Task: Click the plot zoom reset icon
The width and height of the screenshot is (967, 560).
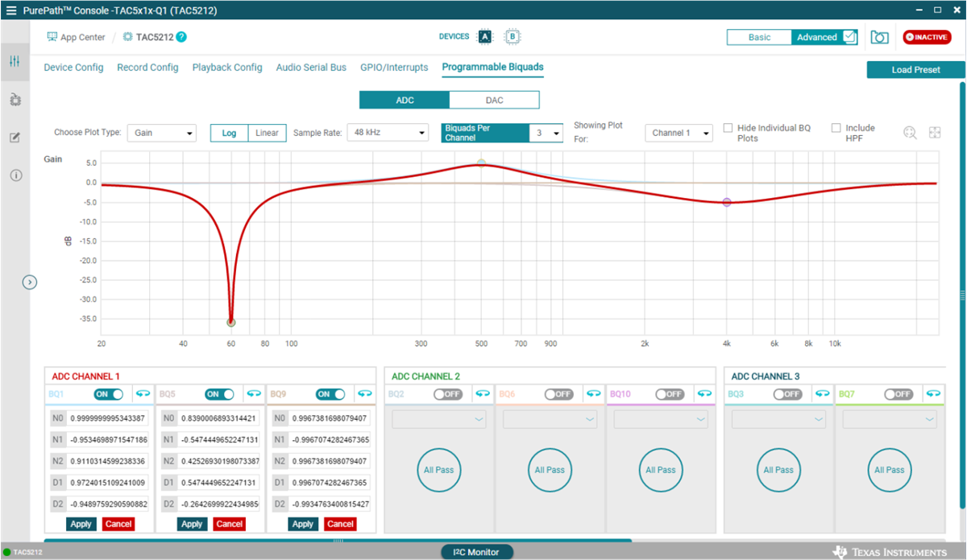Action: click(x=910, y=133)
